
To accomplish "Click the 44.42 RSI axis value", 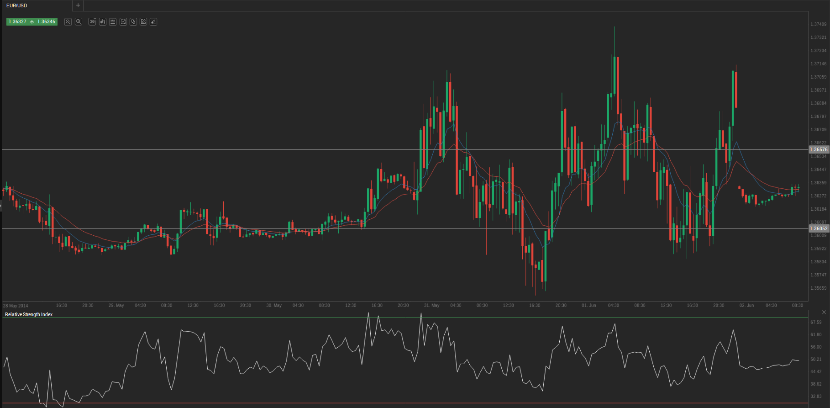I will (816, 371).
